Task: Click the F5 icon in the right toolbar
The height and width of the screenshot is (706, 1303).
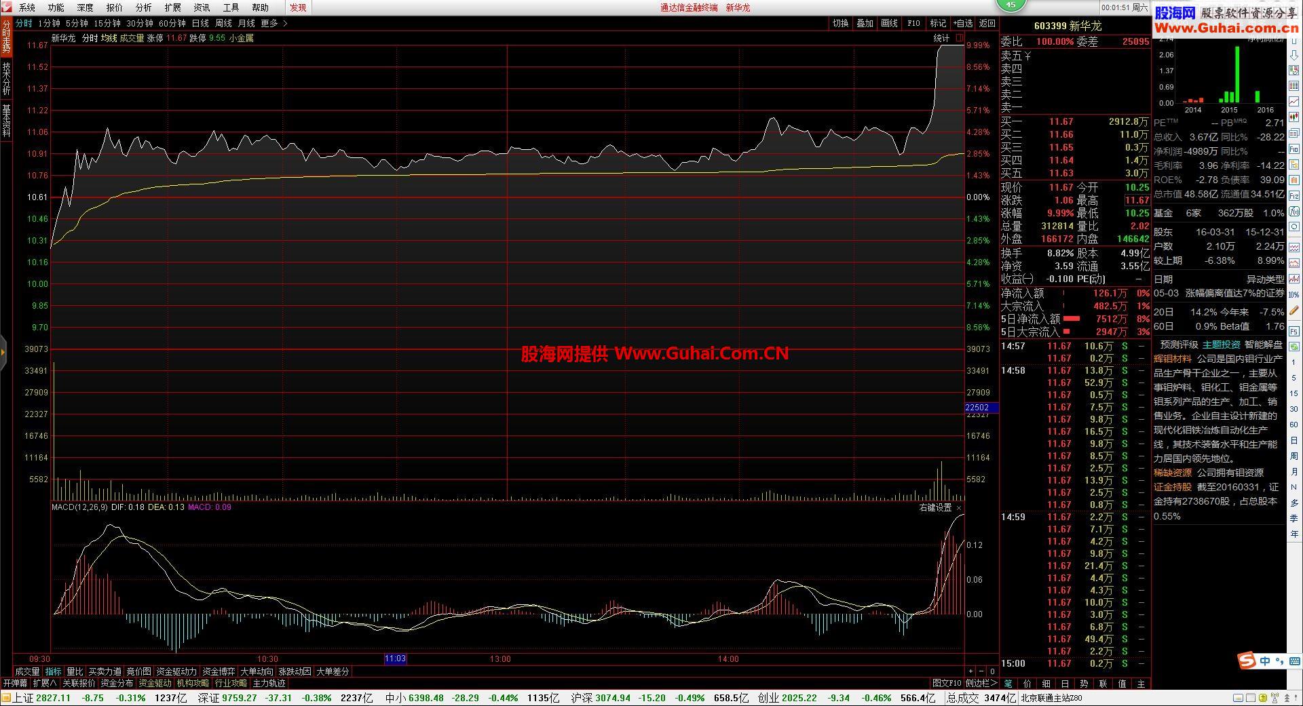Action: tap(1294, 330)
